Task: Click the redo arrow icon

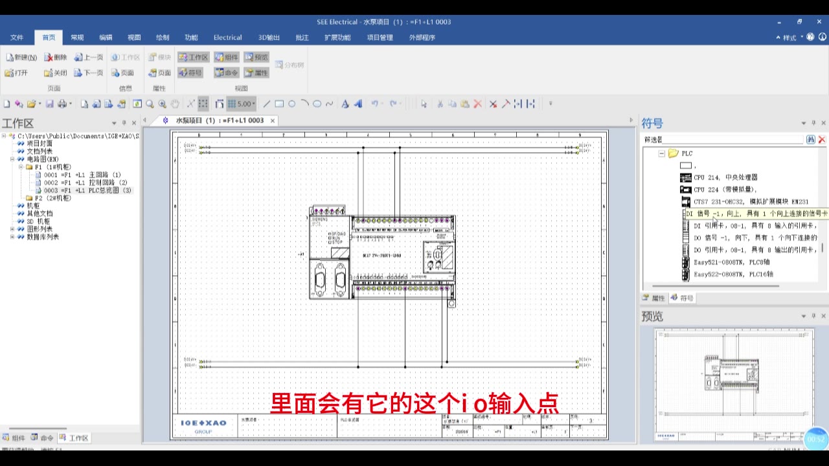Action: click(393, 104)
